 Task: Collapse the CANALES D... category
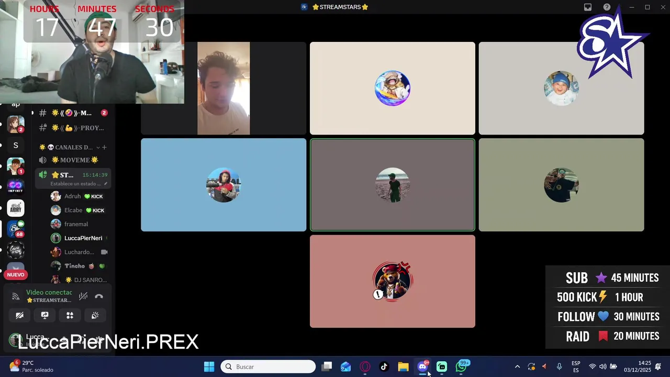tap(97, 147)
